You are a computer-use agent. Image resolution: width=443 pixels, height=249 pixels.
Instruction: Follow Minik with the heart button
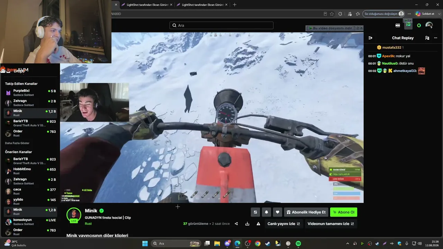pos(278,212)
